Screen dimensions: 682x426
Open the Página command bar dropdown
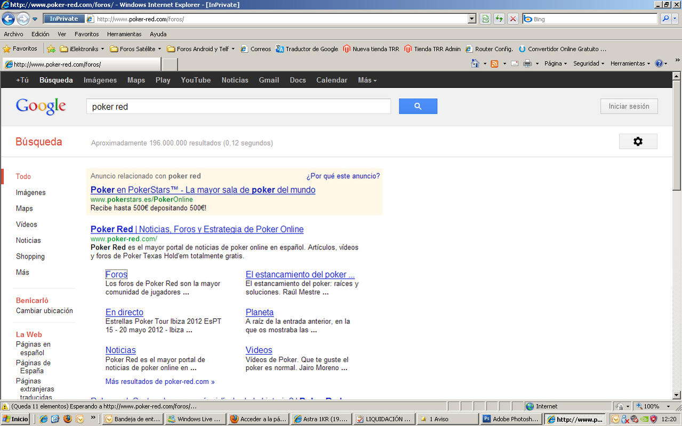556,63
